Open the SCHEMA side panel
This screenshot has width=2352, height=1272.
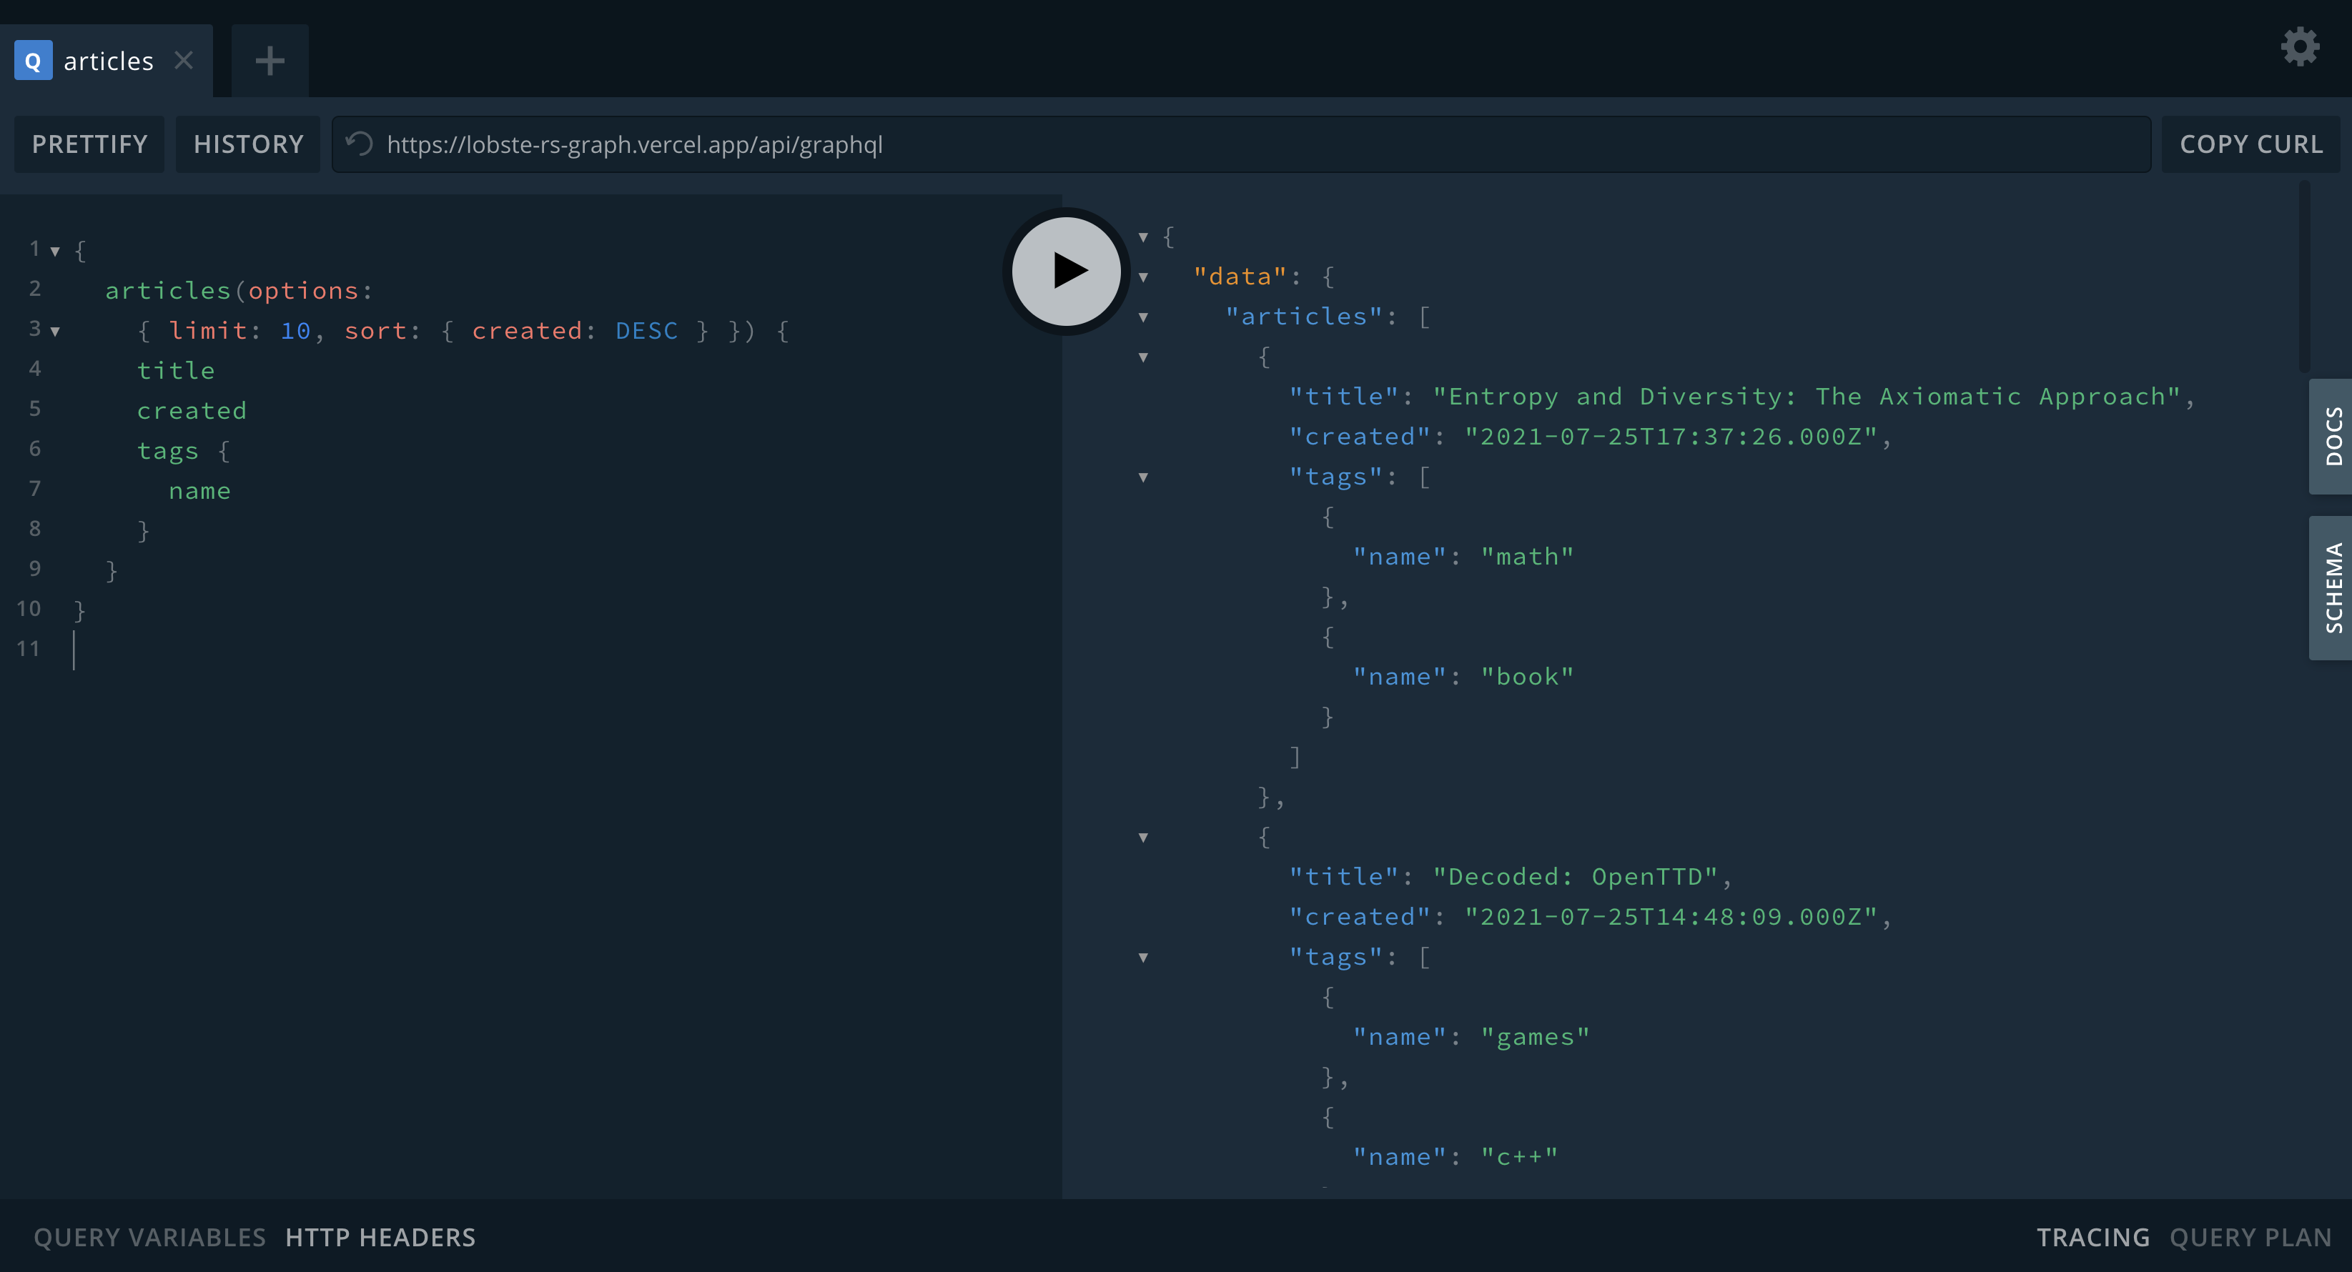2331,587
